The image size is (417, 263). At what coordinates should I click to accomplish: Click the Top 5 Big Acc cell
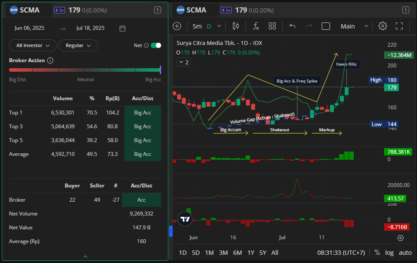pos(142,140)
